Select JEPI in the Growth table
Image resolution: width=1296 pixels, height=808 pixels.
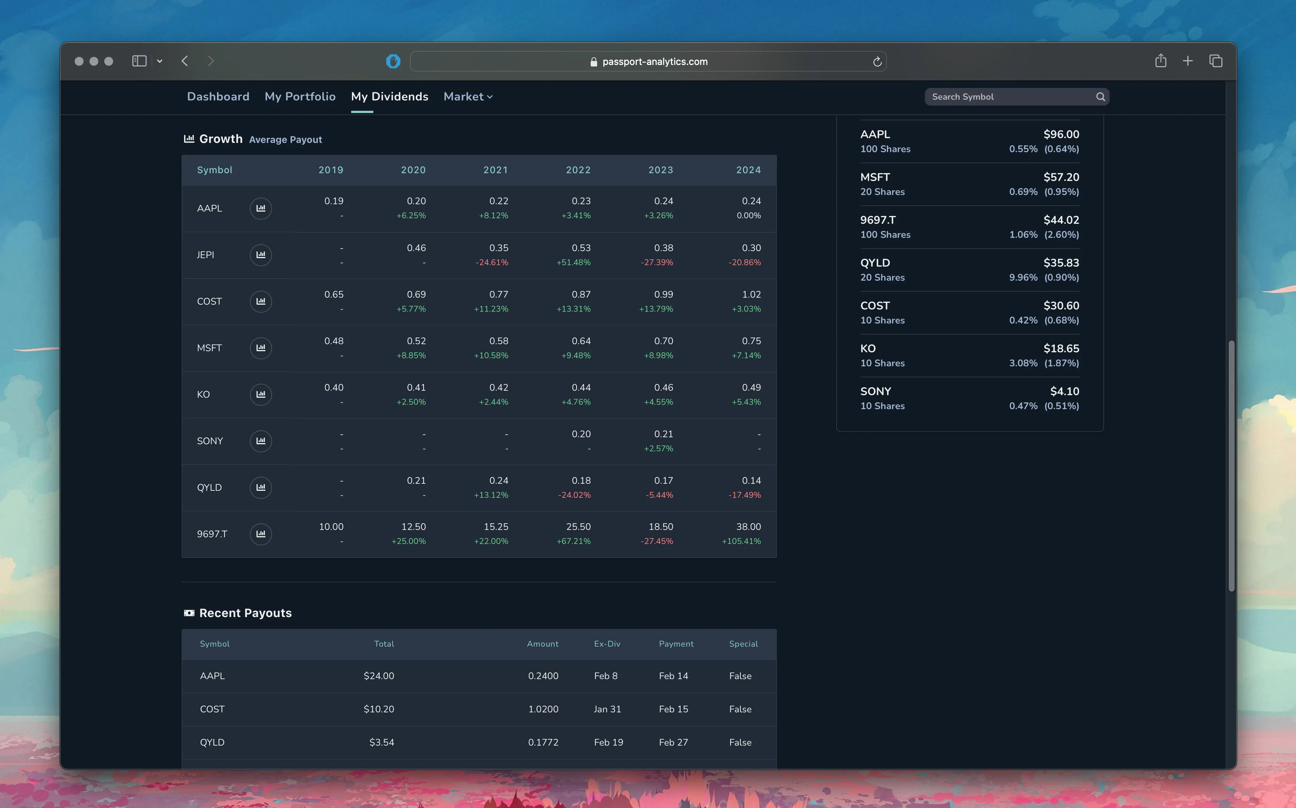[206, 255]
